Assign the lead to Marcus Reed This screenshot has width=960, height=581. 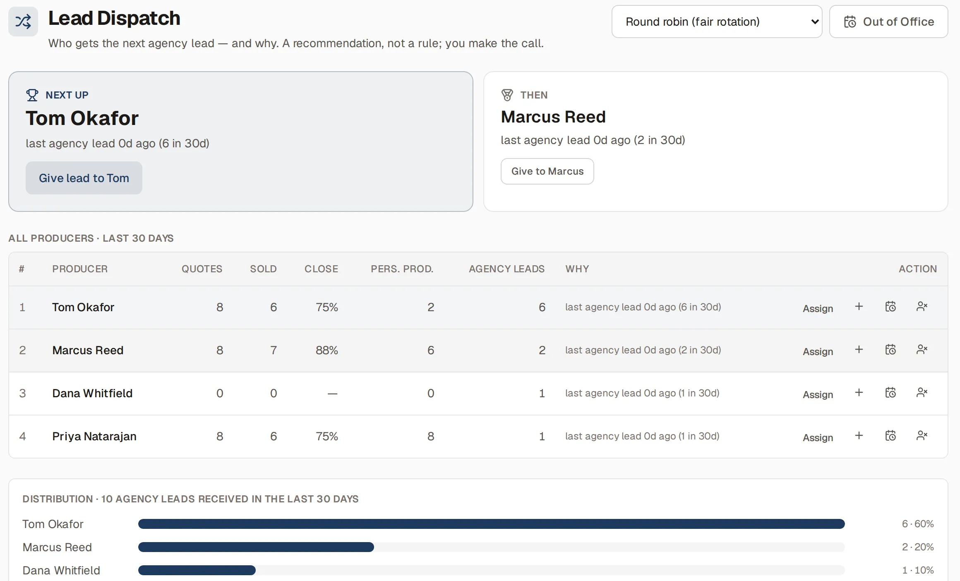click(818, 351)
